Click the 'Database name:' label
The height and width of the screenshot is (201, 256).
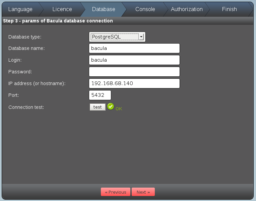(x=26, y=48)
